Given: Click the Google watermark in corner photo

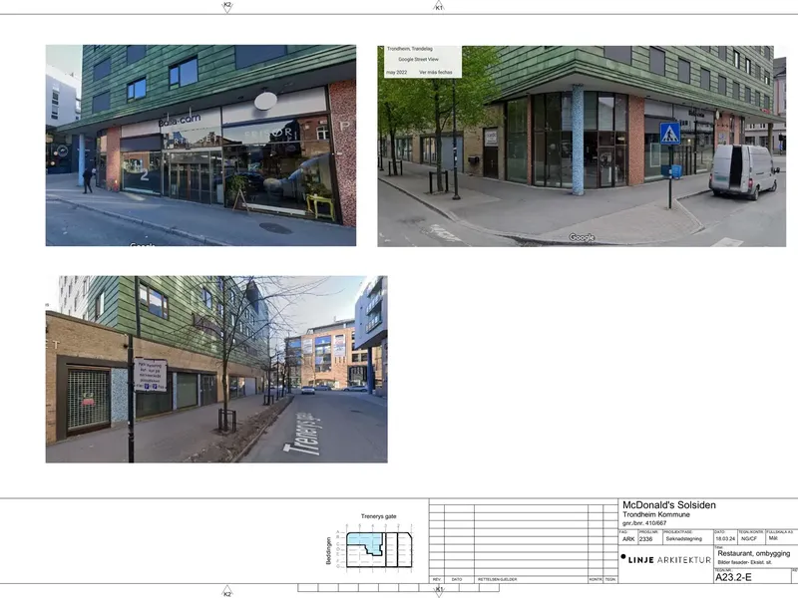Looking at the screenshot, I should (x=582, y=237).
